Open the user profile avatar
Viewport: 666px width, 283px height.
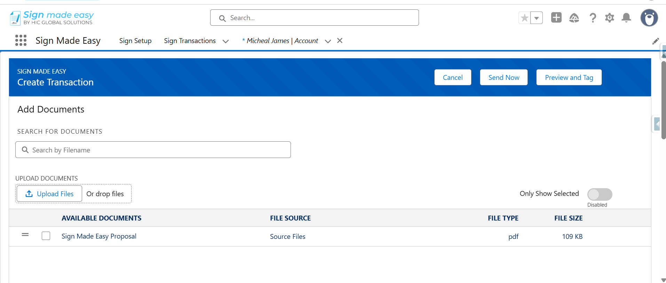(649, 18)
